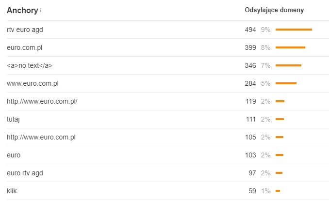Click the Odsyłające domeny column header
This screenshot has width=329, height=201.
point(274,10)
